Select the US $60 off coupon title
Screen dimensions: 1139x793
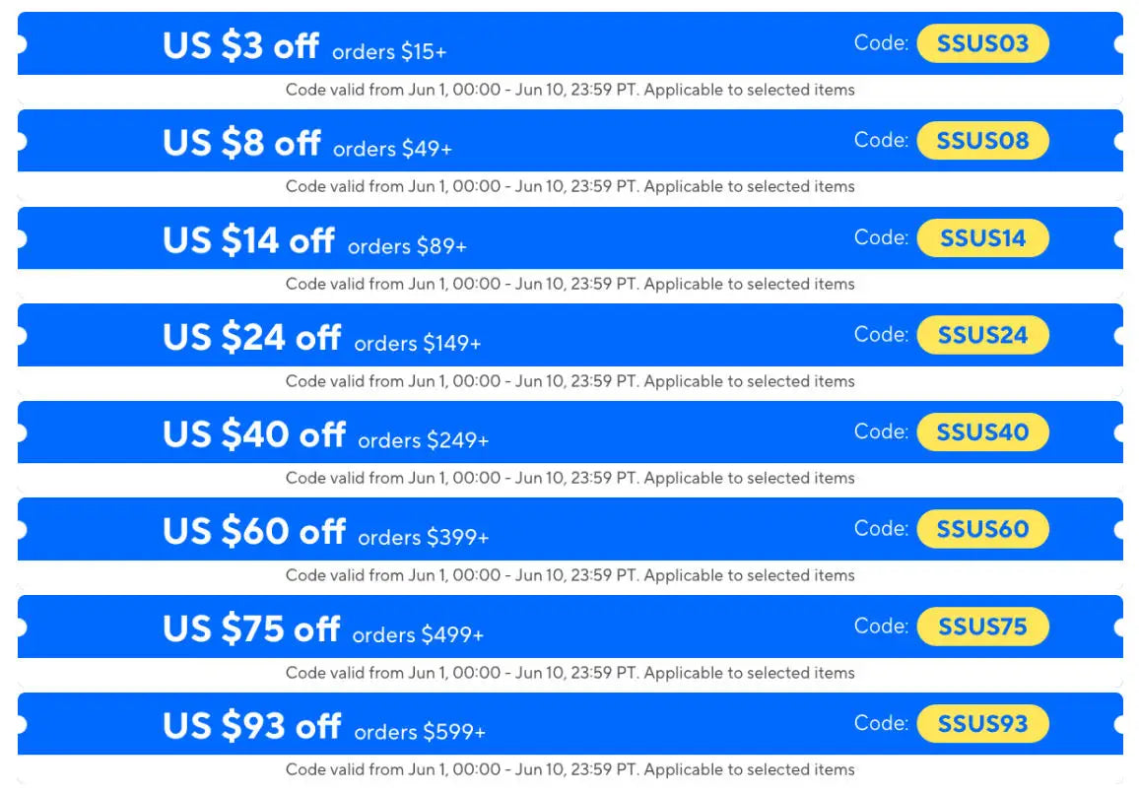[253, 532]
